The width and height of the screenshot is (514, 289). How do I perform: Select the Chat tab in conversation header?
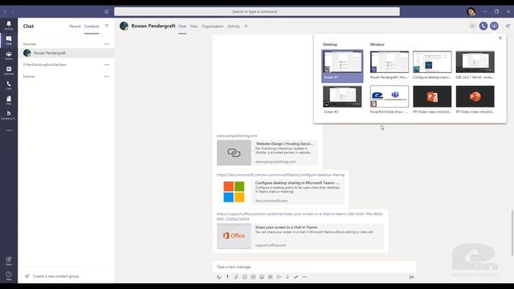click(182, 26)
